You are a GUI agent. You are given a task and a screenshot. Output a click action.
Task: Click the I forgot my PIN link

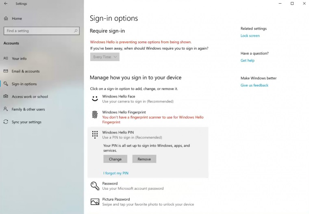click(x=116, y=173)
